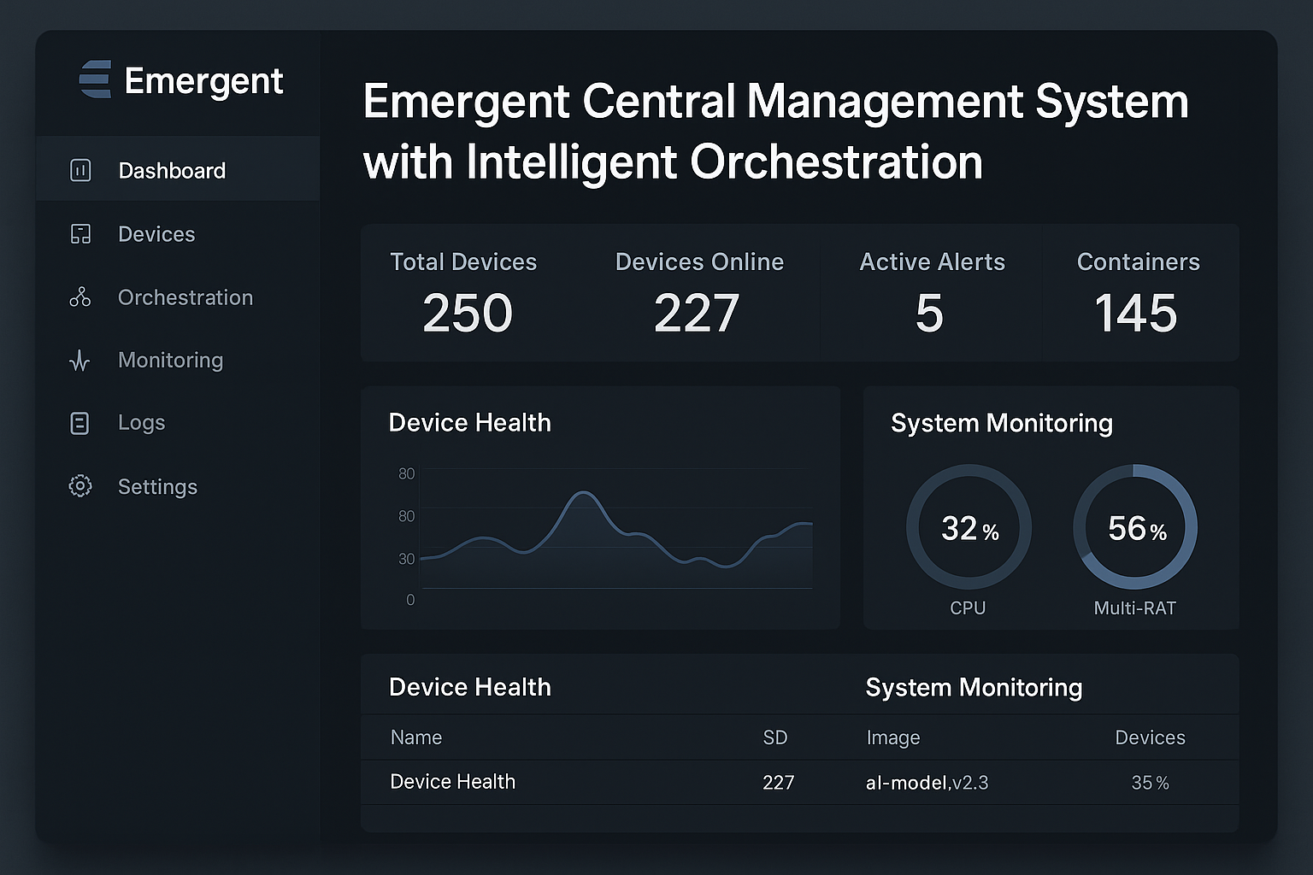Click the al-model,v2.3 image entry
1313x875 pixels.
point(927,783)
